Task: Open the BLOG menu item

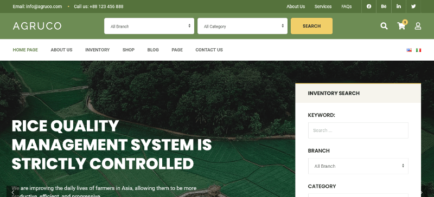Action: point(153,50)
